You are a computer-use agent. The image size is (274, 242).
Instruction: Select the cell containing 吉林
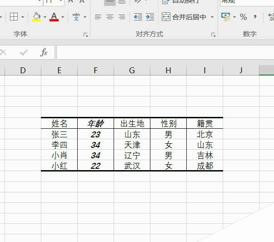204,155
